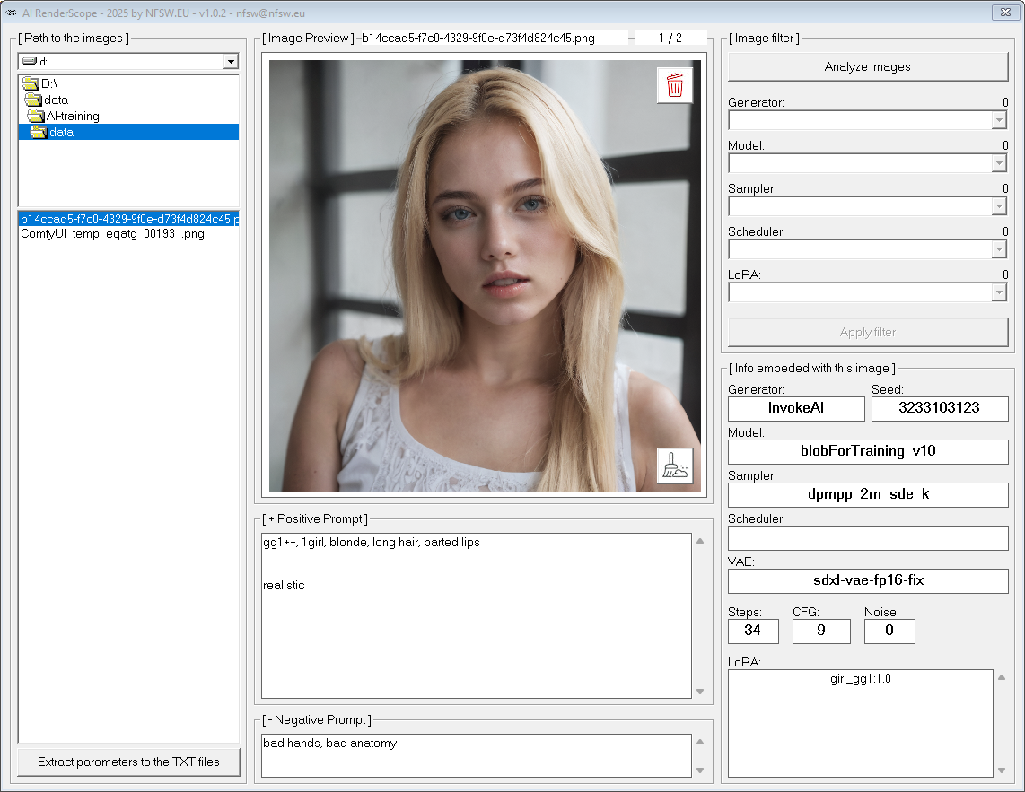Click the Steps value field

(752, 631)
